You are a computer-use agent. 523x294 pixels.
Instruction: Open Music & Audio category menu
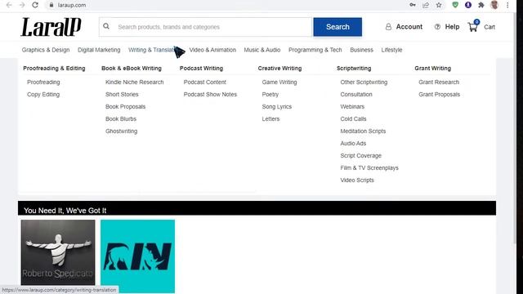pyautogui.click(x=261, y=50)
